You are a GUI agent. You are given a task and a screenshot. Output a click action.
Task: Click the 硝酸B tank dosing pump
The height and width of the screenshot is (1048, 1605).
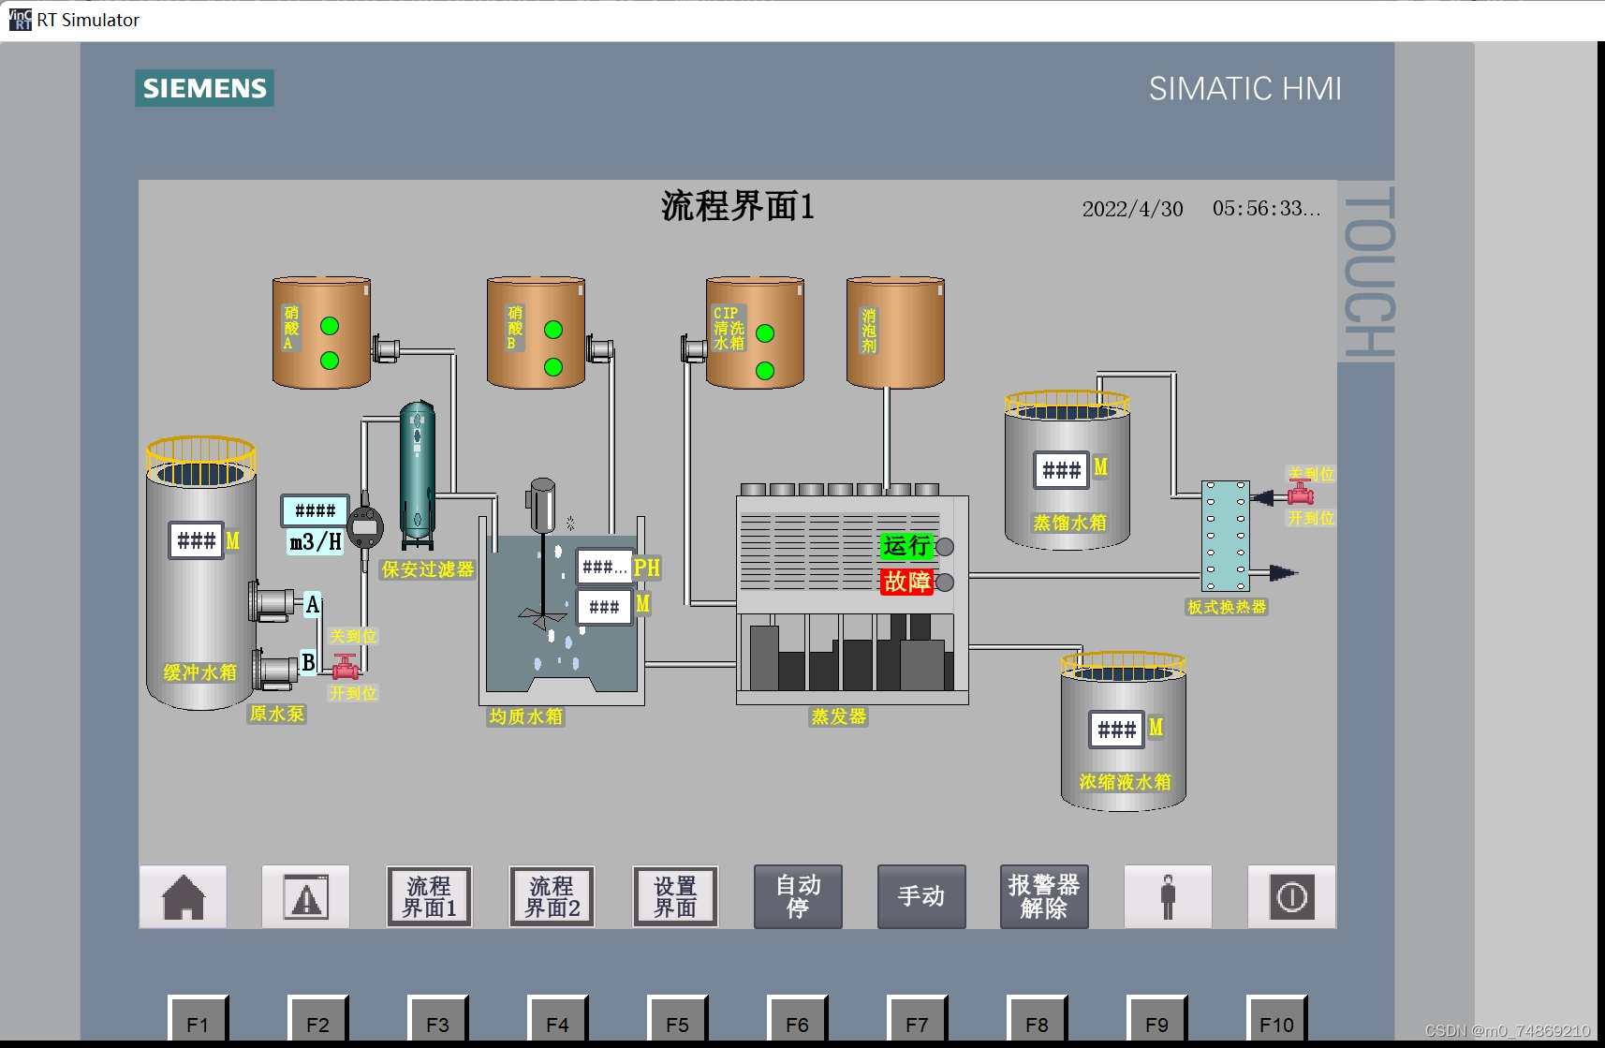click(599, 350)
